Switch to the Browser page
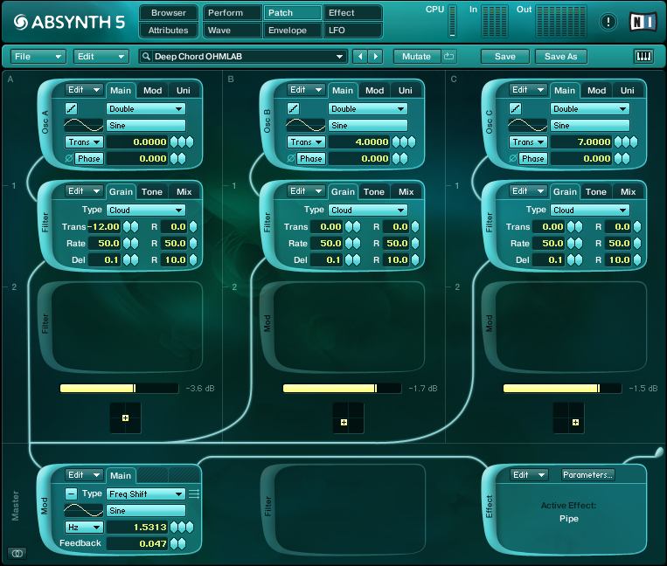Viewport: 667px width, 566px height. [x=169, y=13]
